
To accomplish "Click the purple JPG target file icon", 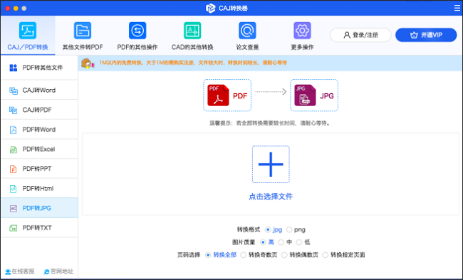I will pyautogui.click(x=305, y=95).
